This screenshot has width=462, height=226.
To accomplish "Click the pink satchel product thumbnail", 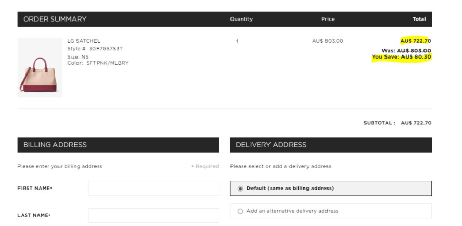I will [x=40, y=67].
